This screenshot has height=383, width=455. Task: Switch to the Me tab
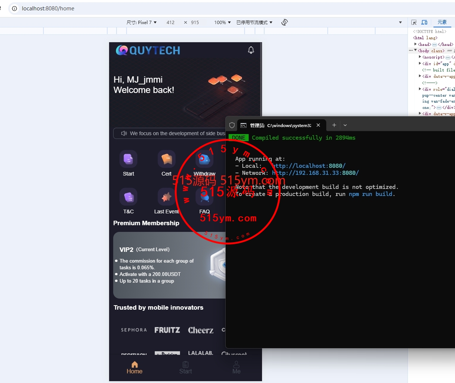coord(236,367)
